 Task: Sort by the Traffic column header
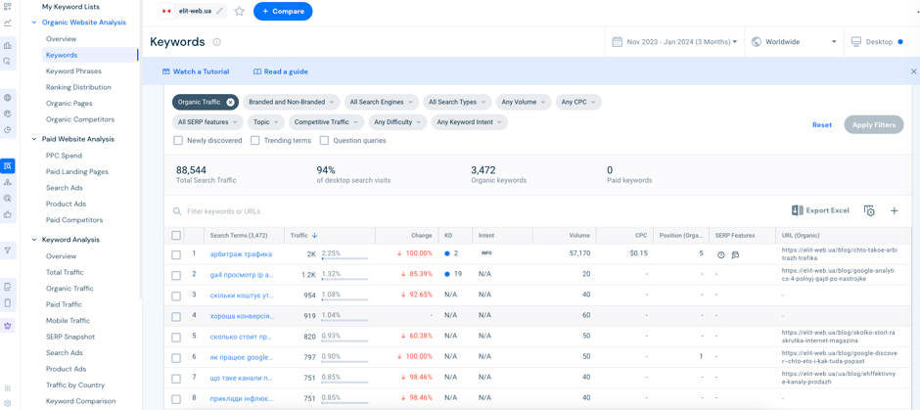[x=304, y=235]
